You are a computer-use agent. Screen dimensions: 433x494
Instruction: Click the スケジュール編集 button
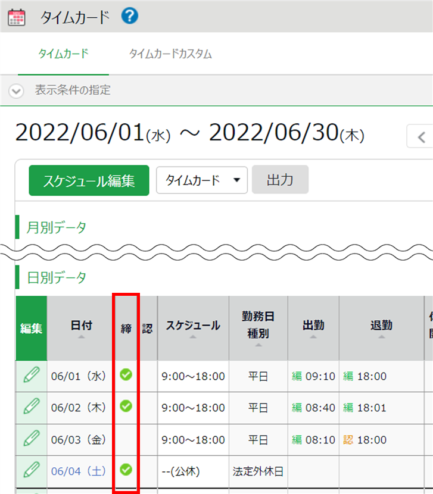pos(89,180)
